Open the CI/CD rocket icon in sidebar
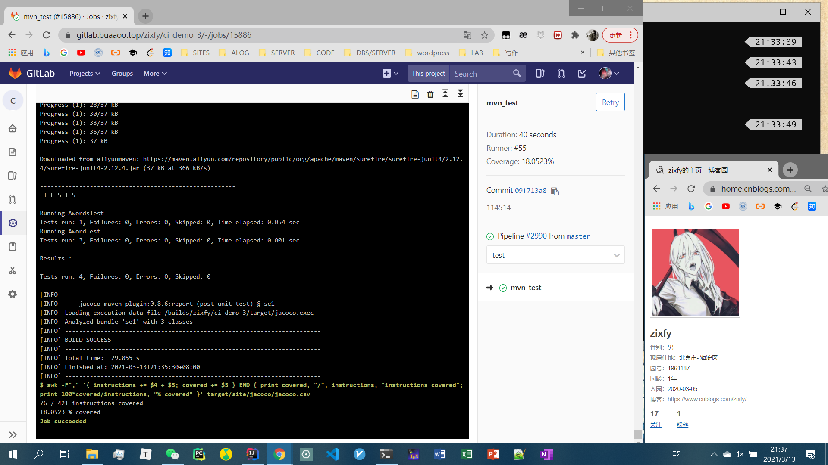828x465 pixels. click(13, 223)
